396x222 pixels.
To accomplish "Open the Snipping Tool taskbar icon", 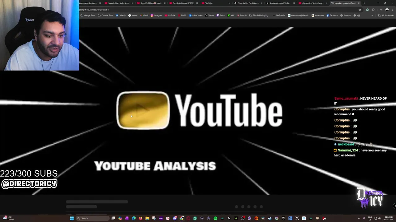I will pos(154,218).
